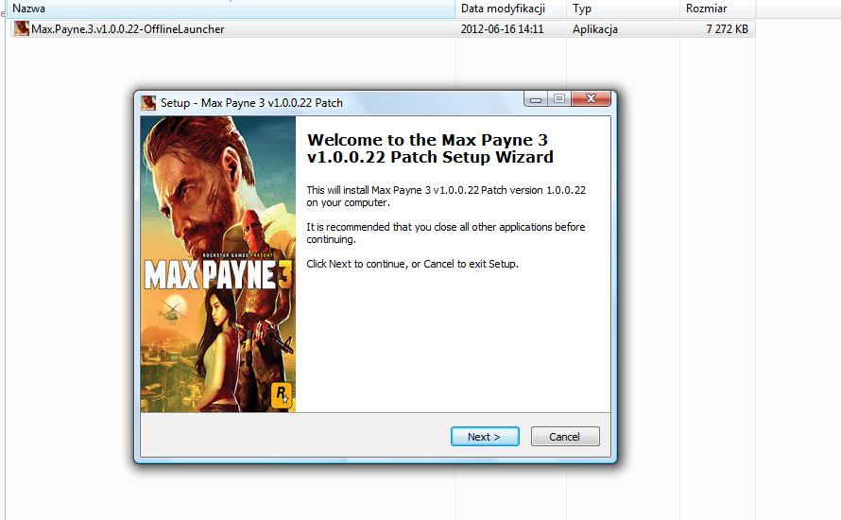Viewport: 841px width, 520px height.
Task: Click the 2012-06-16 14:11 date cell
Action: pos(502,29)
